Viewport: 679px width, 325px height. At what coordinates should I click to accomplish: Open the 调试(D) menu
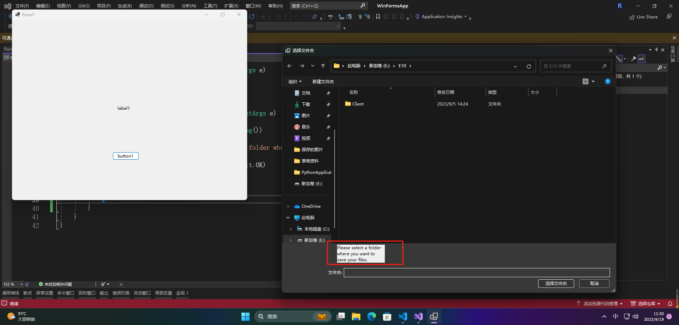pos(146,6)
